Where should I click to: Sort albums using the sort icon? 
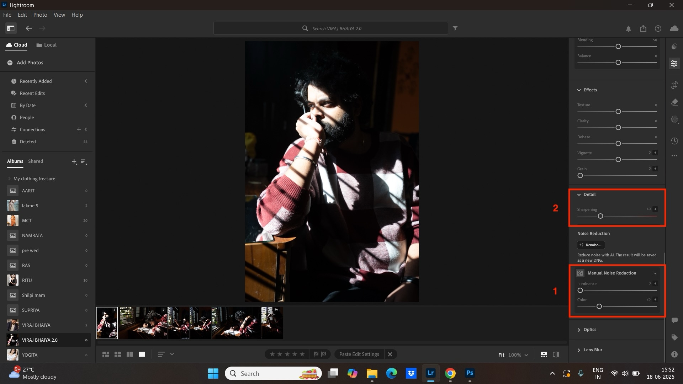(x=84, y=162)
